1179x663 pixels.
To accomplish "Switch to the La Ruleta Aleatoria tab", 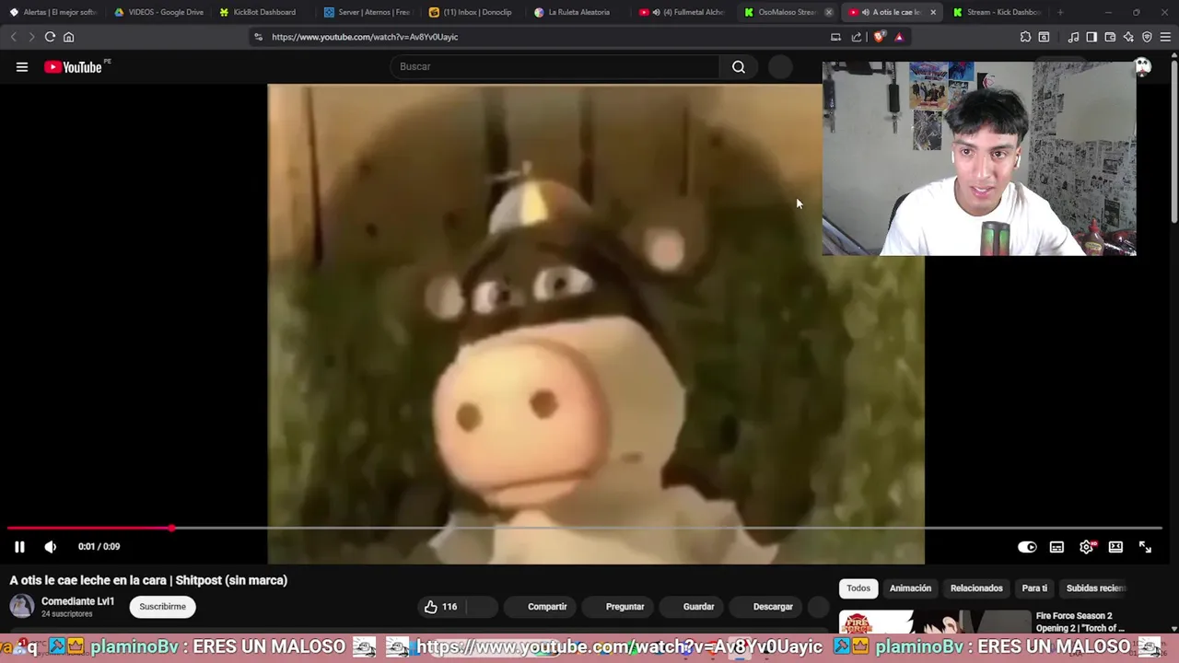I will pyautogui.click(x=578, y=12).
